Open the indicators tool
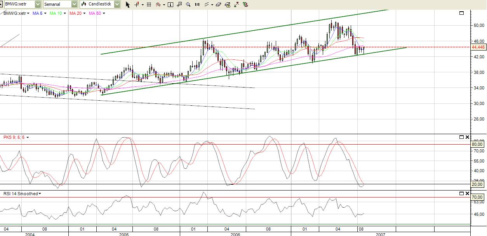 click(x=158, y=5)
